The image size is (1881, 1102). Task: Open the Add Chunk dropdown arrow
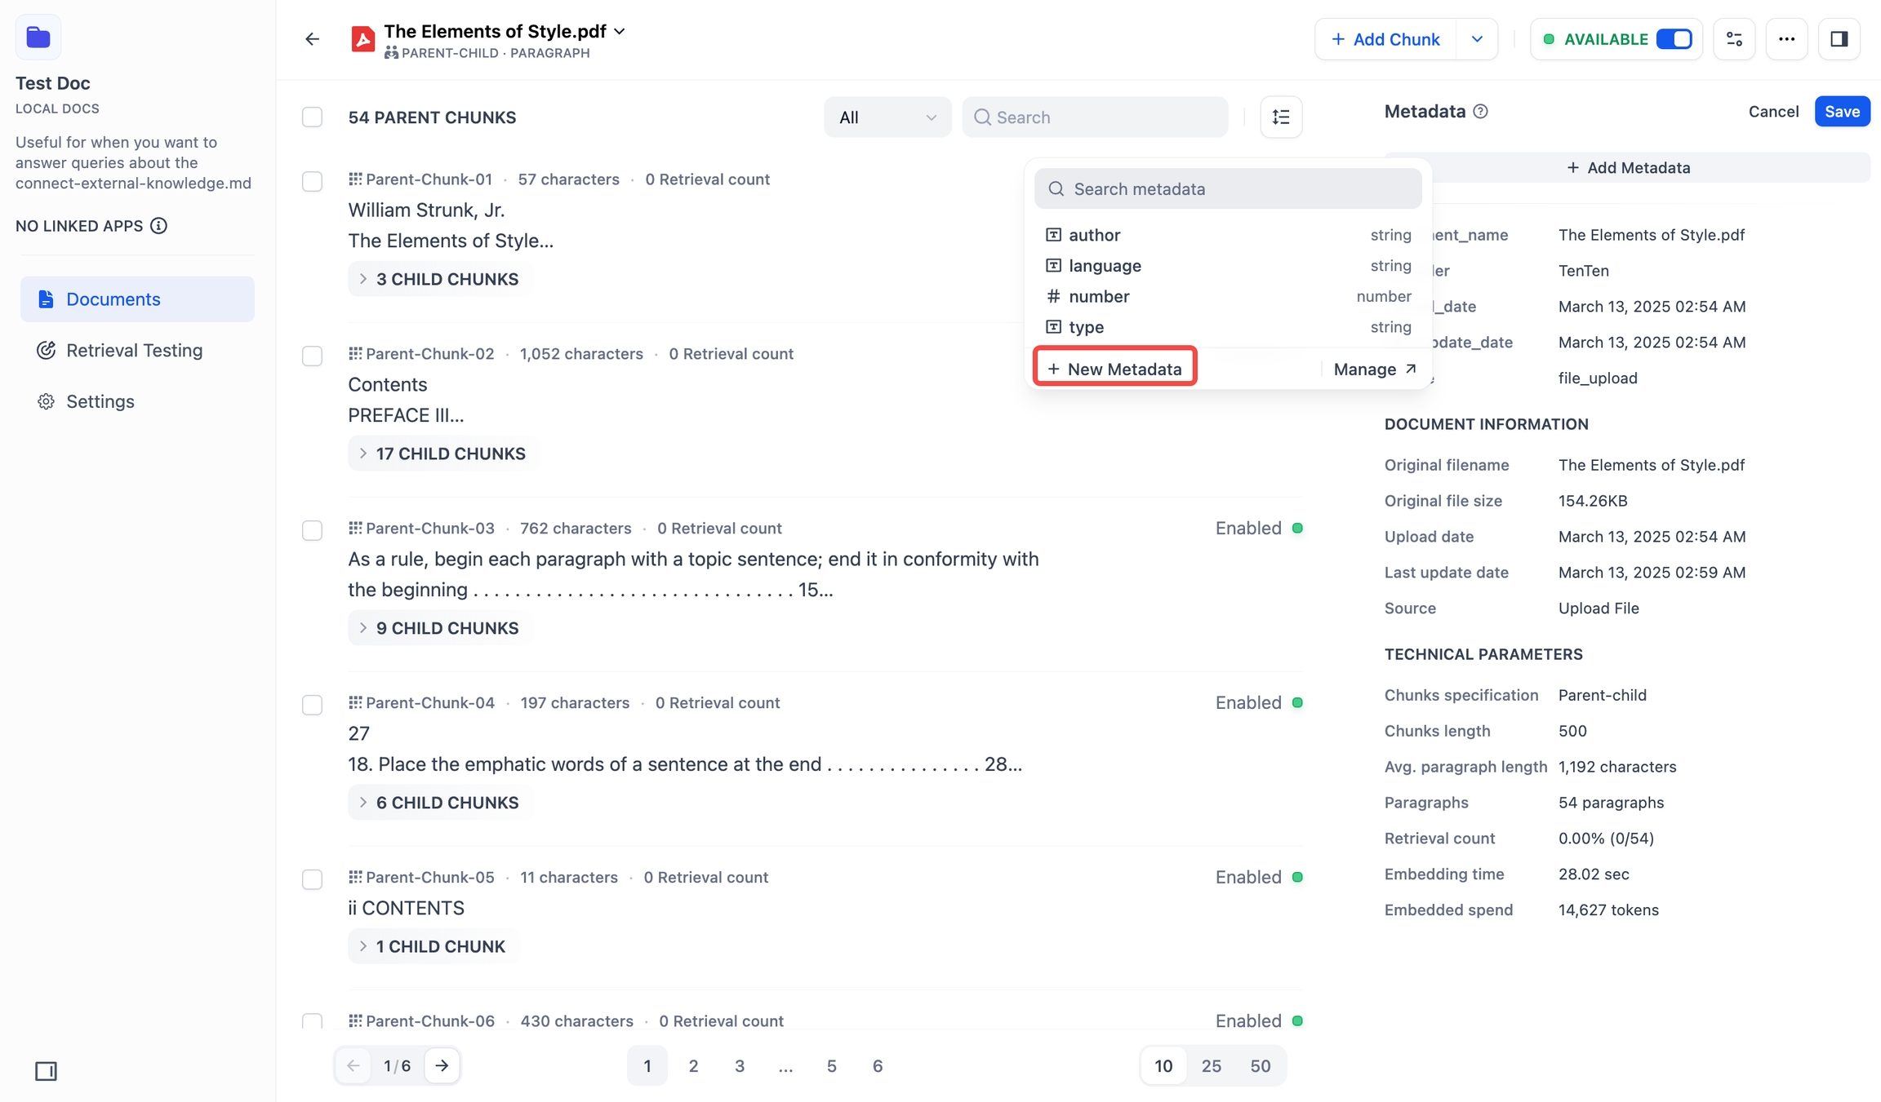[x=1477, y=39]
